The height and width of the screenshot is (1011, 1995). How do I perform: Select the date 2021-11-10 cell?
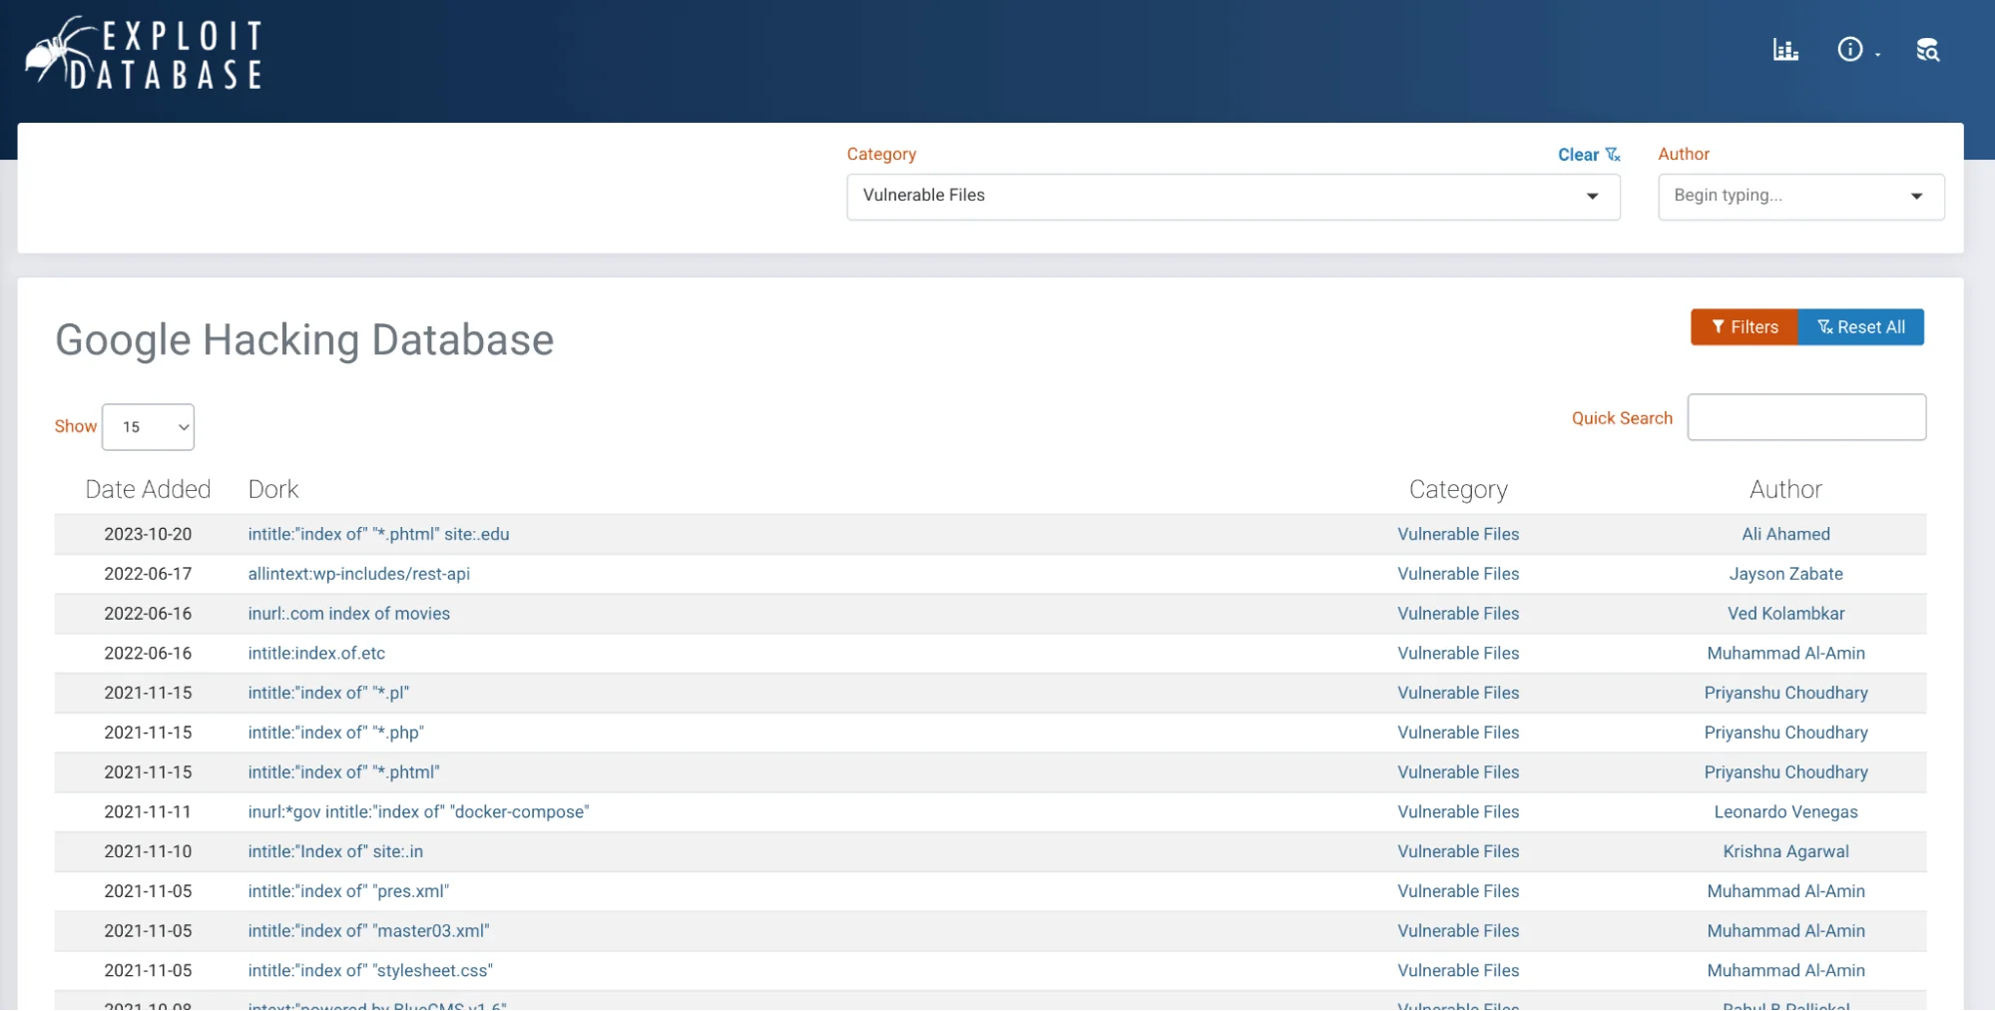[148, 851]
